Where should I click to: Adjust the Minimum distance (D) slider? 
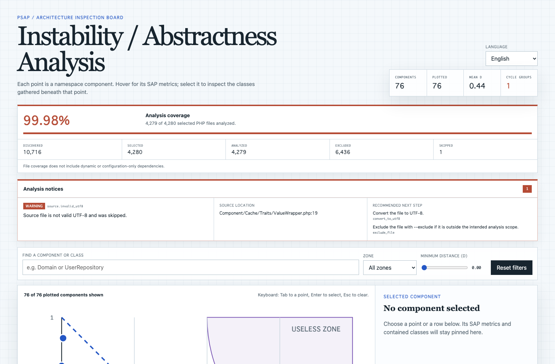tap(444, 268)
